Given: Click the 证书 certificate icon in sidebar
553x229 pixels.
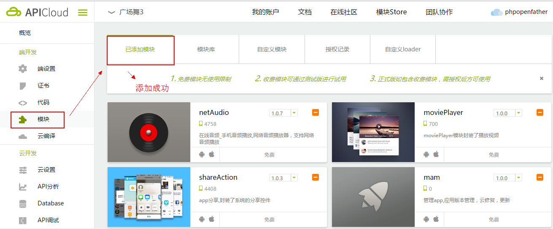Looking at the screenshot, I should click(23, 86).
